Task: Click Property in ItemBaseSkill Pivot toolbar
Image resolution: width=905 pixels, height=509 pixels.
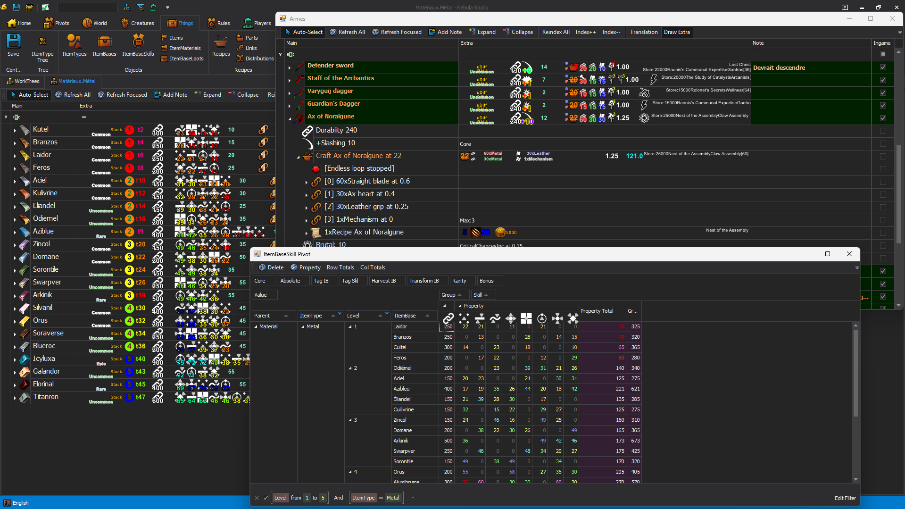Action: pos(305,267)
